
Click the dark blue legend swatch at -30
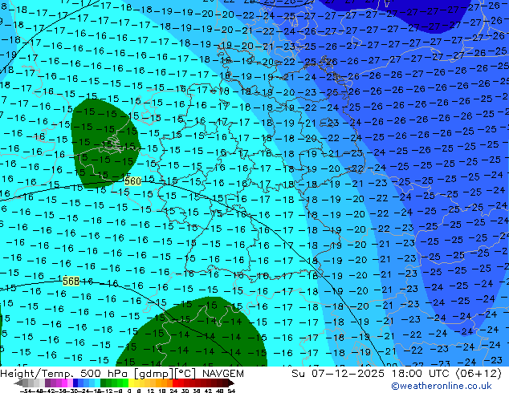75,383
